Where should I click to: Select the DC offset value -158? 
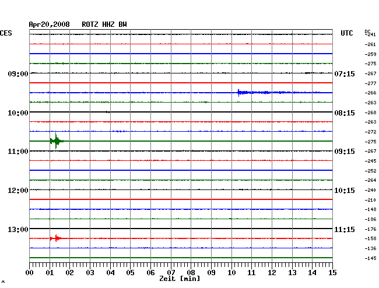(x=370, y=238)
